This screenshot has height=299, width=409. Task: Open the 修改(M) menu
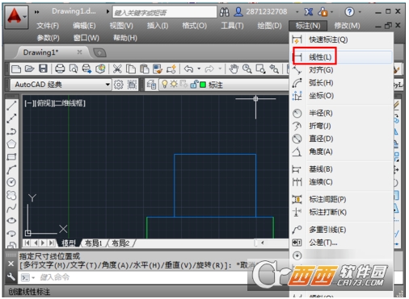coord(347,26)
